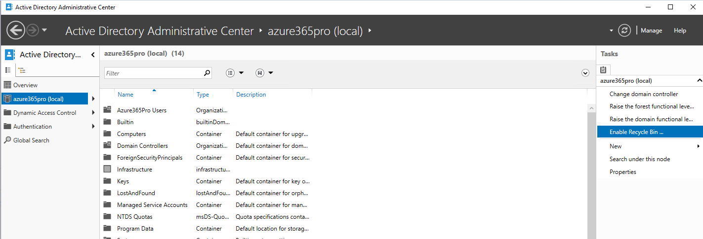Select Overview in navigation pane
Image resolution: width=703 pixels, height=239 pixels.
coord(25,85)
